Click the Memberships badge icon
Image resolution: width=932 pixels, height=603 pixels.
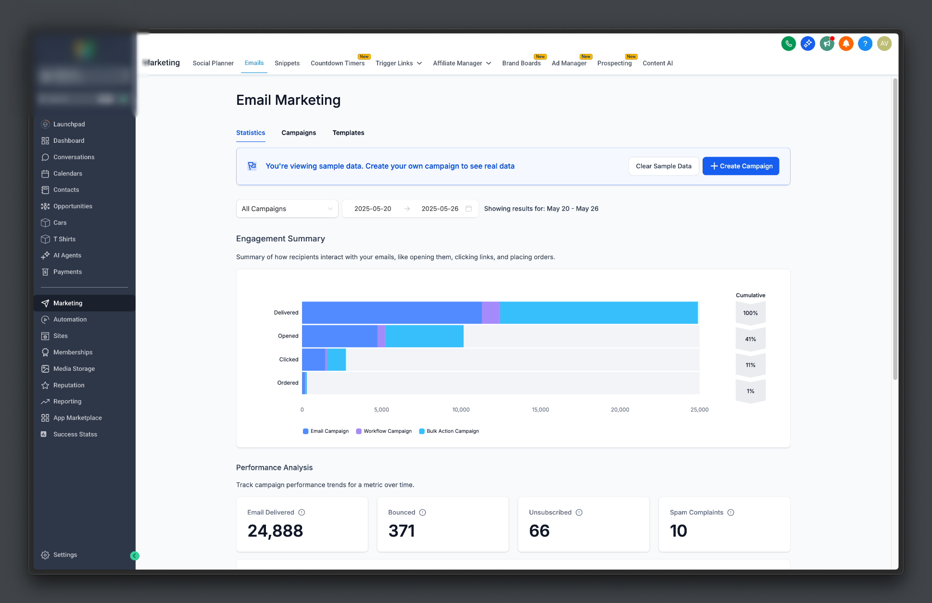click(x=45, y=352)
